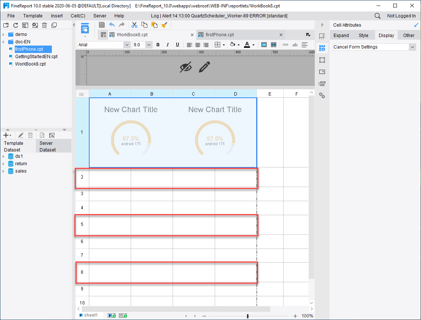Image resolution: width=421 pixels, height=320 pixels.
Task: Open the Cell(C) menu
Action: (78, 16)
